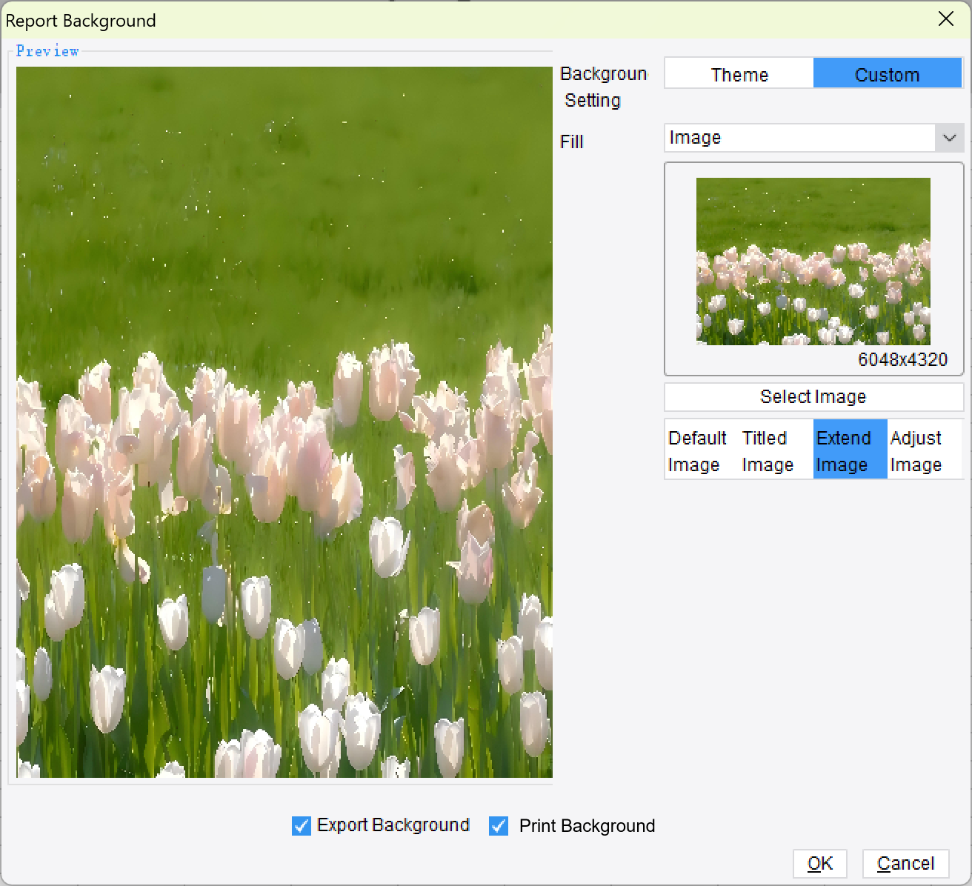The height and width of the screenshot is (886, 972).
Task: Click the Fill combo box showing Image
Action: point(800,137)
